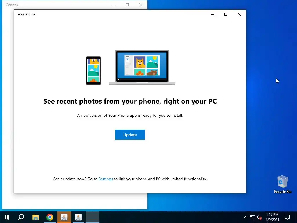Click the Your Phone window title
This screenshot has width=297, height=223.
point(26,14)
